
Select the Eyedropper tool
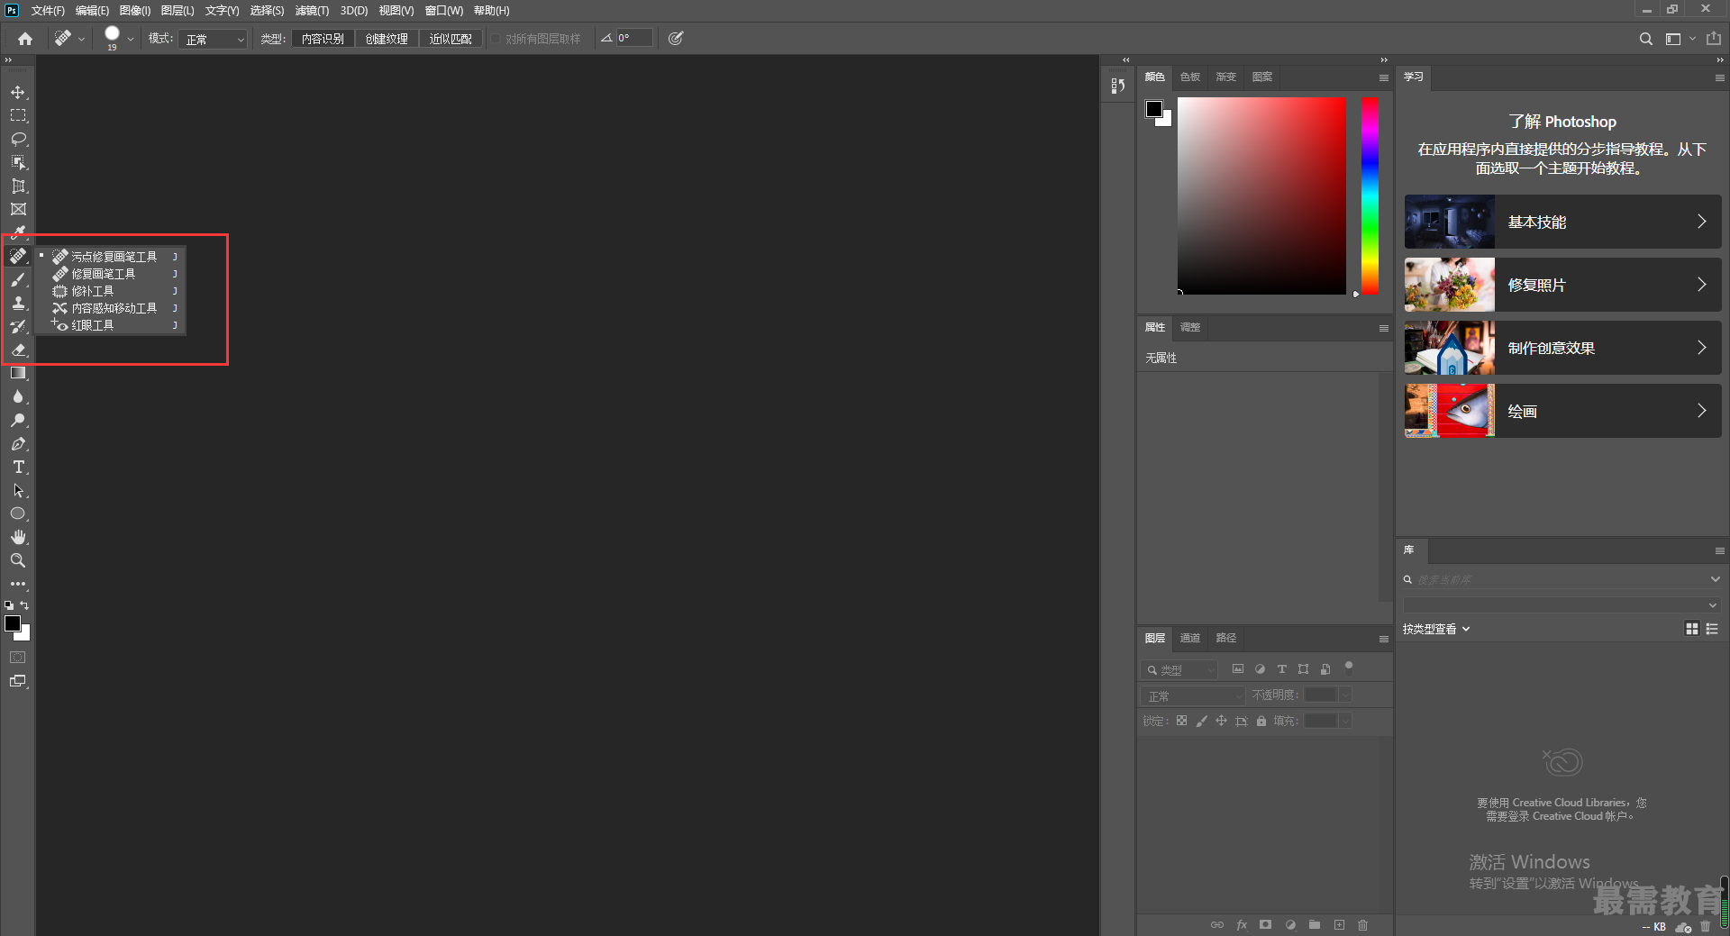coord(18,232)
